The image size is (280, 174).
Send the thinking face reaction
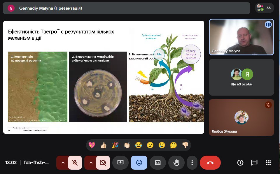pyautogui.click(x=174, y=145)
